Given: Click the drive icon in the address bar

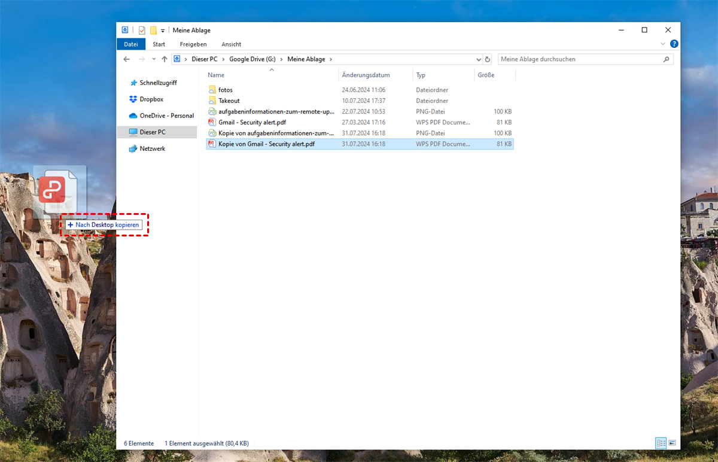Looking at the screenshot, I should 177,59.
